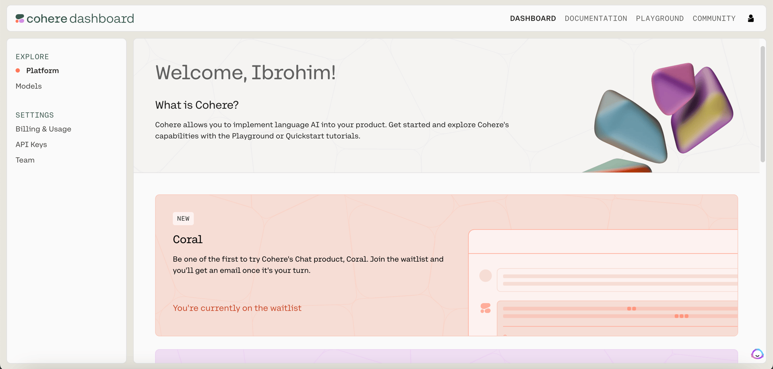
Task: Click the NEW badge on Coral card
Action: [183, 219]
